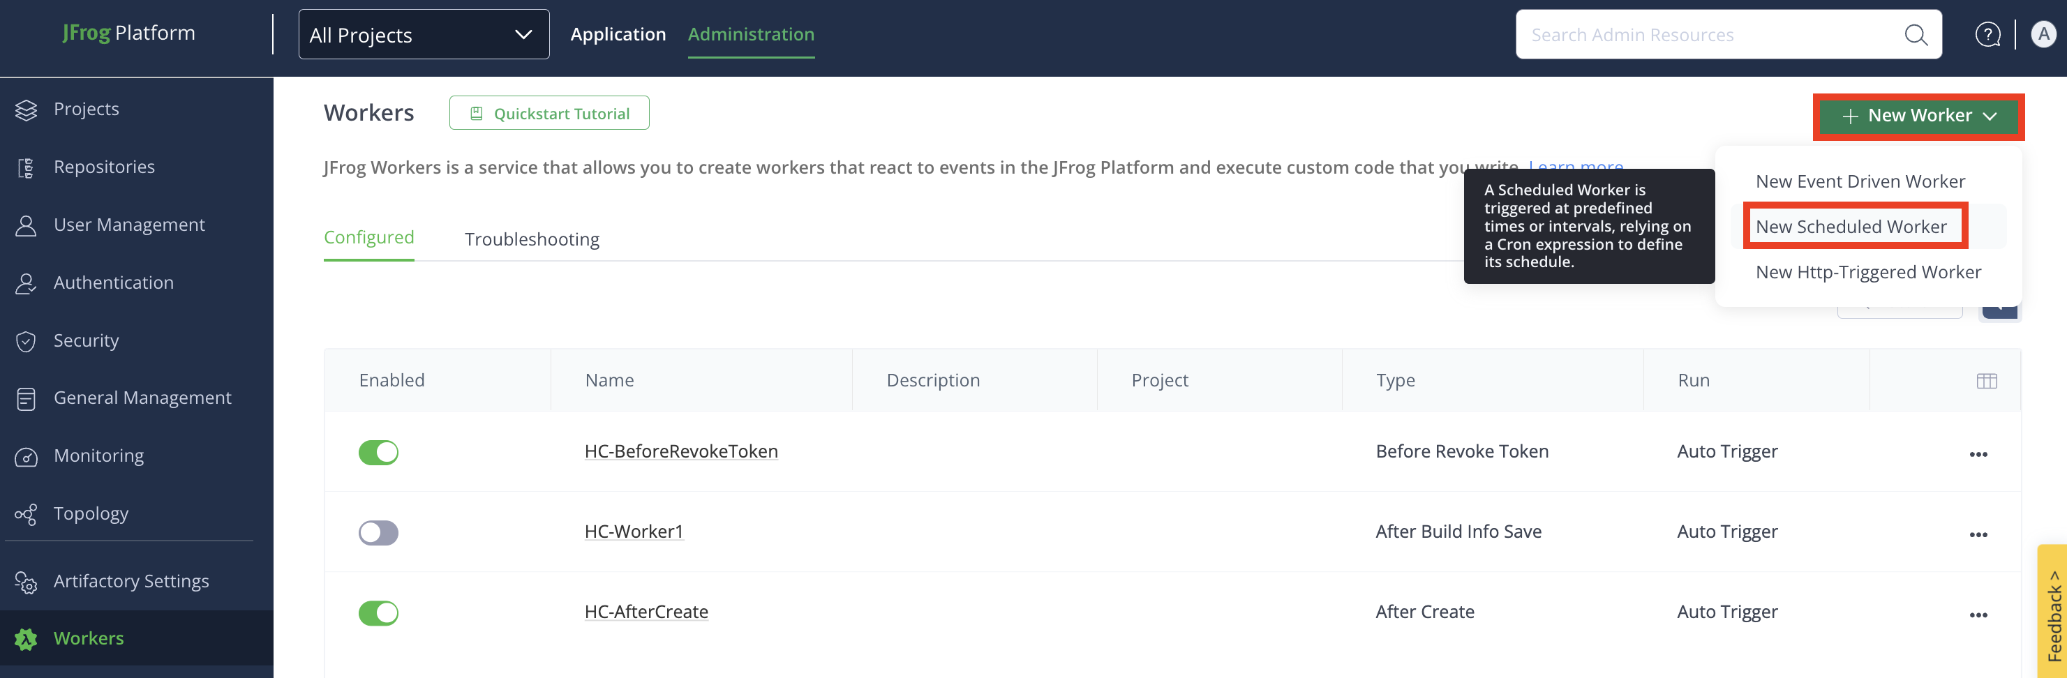Disable the HC-AfterCreate worker toggle
The height and width of the screenshot is (678, 2067).
(x=378, y=613)
